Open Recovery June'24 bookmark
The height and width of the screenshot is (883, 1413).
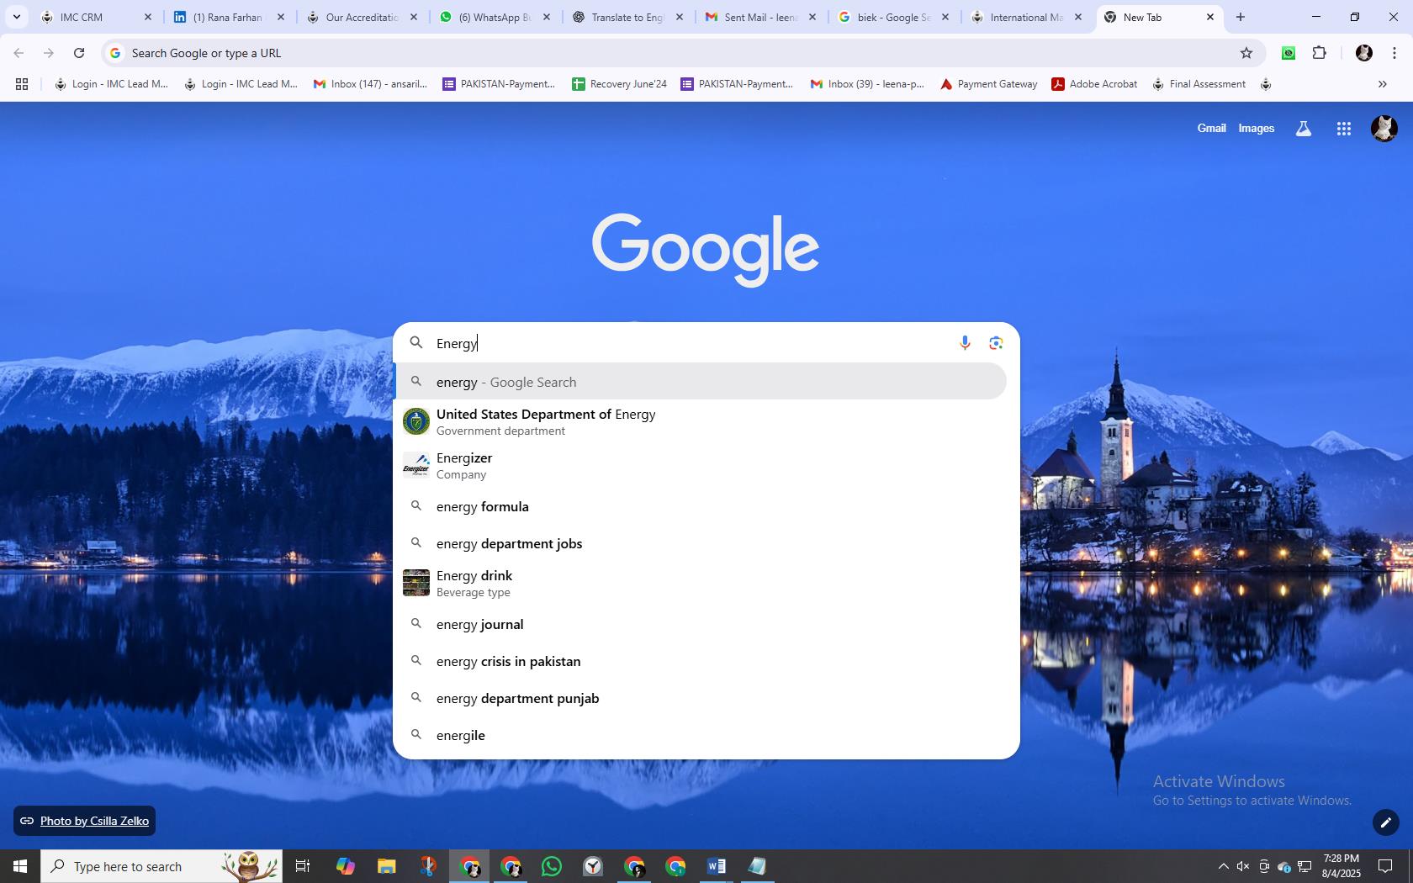(x=619, y=84)
